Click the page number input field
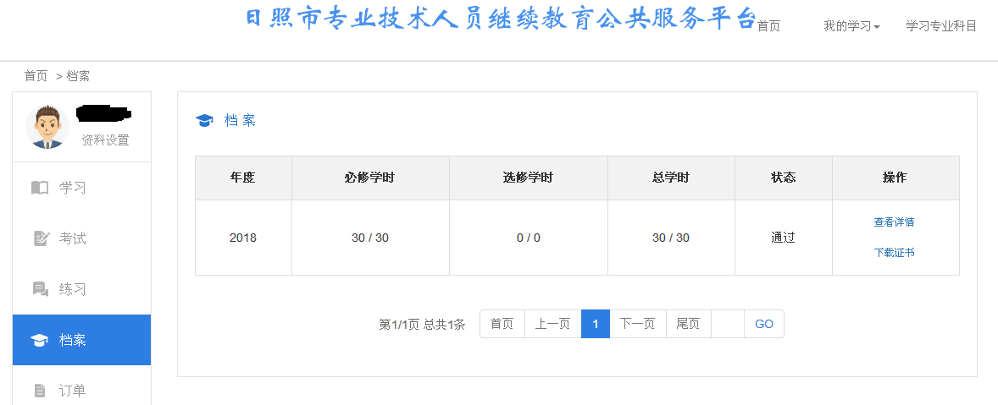 (728, 324)
